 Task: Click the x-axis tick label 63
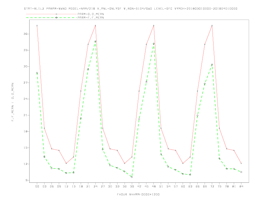(x=190, y=186)
